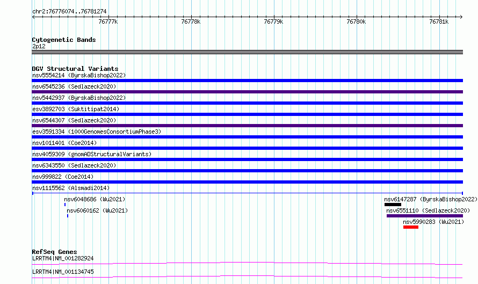Viewport: 478px width, 284px height.
Task: Click the nsv1011401 (Coe2014) label
Action: 64,143
